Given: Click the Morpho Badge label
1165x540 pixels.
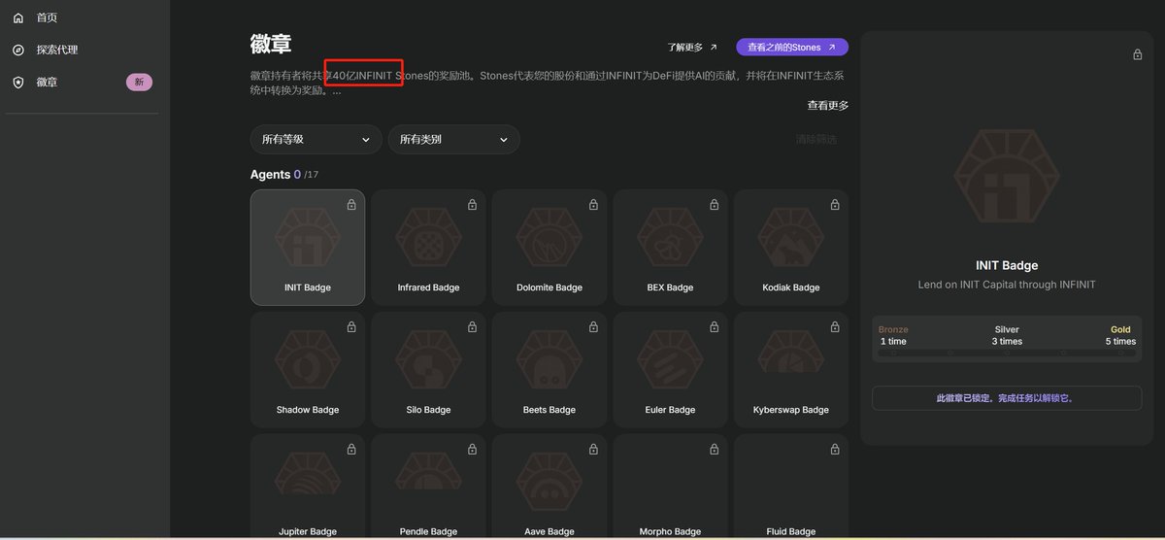Looking at the screenshot, I should pyautogui.click(x=670, y=532).
